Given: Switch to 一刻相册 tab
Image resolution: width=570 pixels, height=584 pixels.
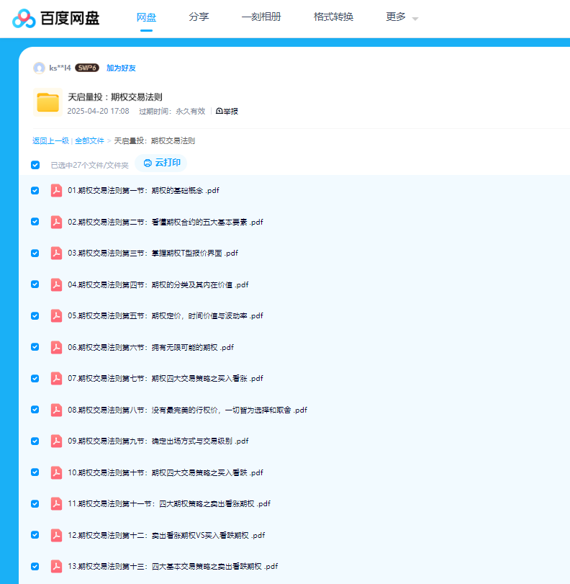Looking at the screenshot, I should tap(261, 17).
